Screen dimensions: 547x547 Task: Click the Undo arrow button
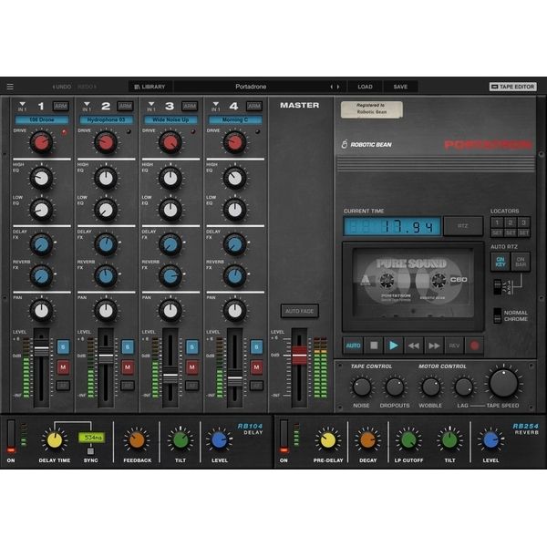[62, 87]
